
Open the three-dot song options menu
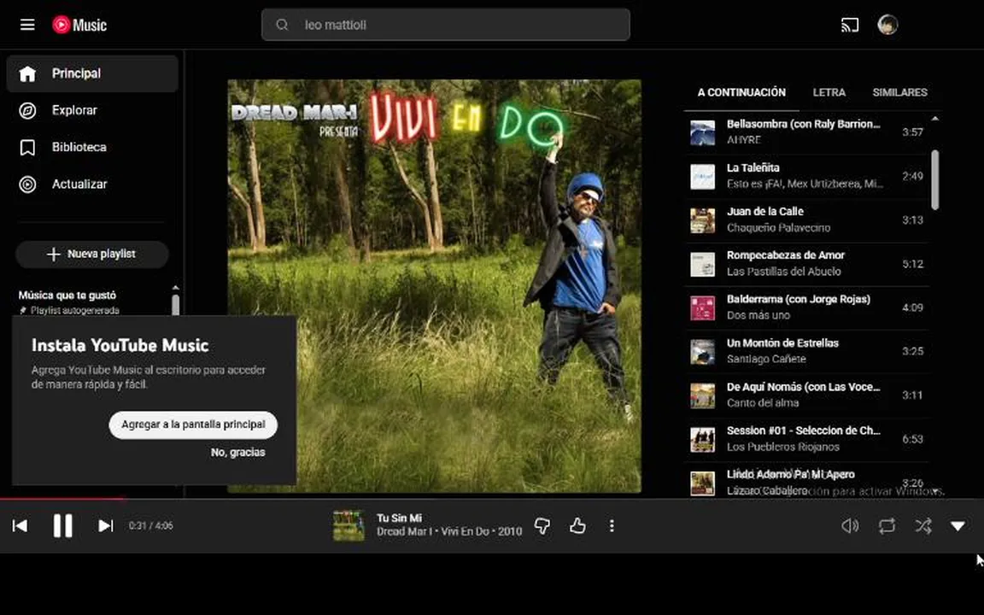612,526
